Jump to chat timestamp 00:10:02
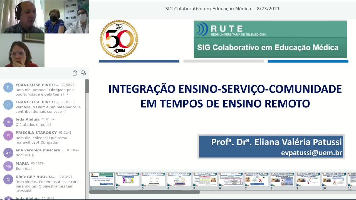Screen dimensions: 356x200 point(66,177)
